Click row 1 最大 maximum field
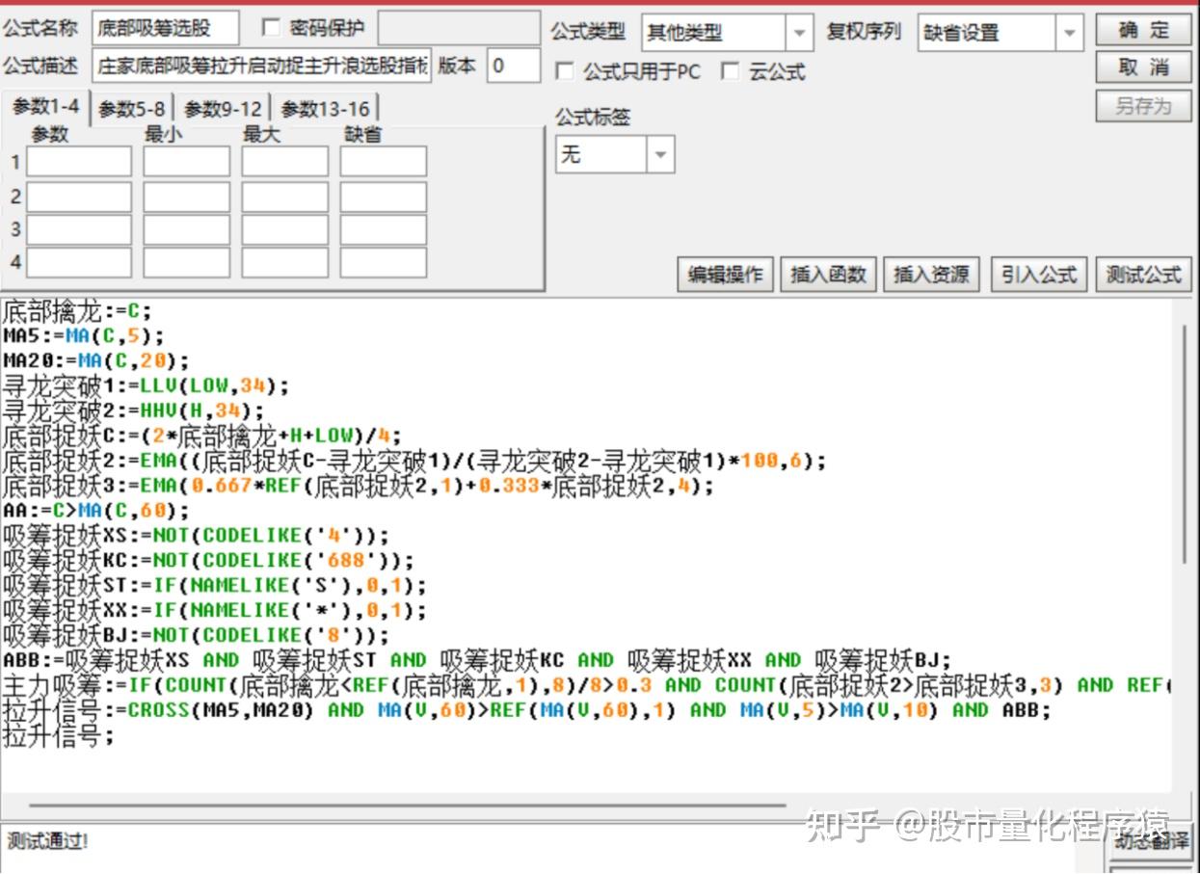The height and width of the screenshot is (874, 1200). [x=285, y=162]
